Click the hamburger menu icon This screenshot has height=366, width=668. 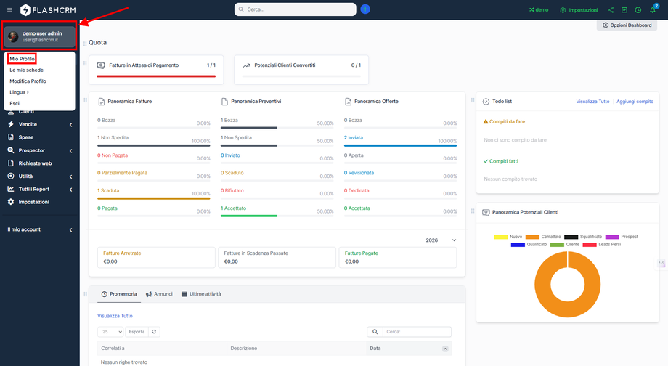pos(9,10)
